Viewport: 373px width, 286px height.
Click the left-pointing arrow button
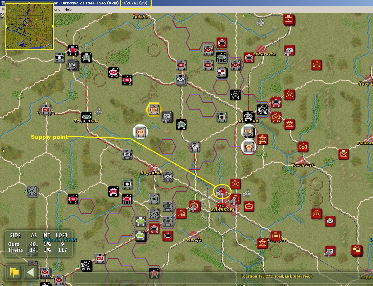(x=31, y=272)
